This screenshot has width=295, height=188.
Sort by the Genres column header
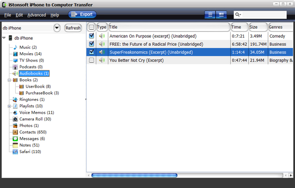281,27
